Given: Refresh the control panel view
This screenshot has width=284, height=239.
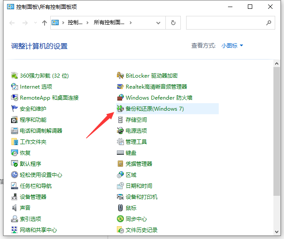Looking at the screenshot, I should 173,23.
